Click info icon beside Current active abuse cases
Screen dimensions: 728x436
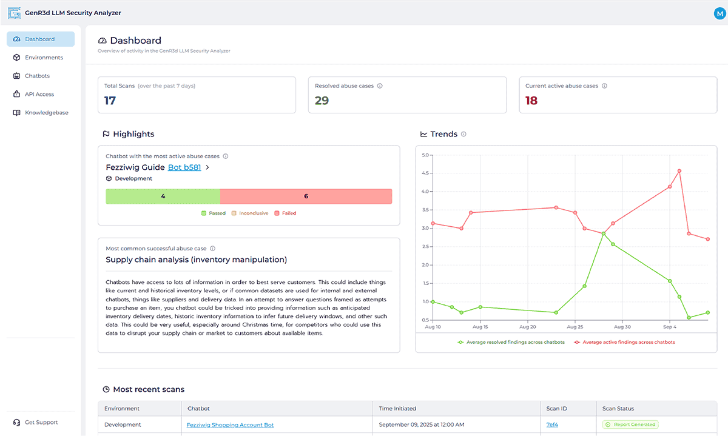tap(604, 86)
